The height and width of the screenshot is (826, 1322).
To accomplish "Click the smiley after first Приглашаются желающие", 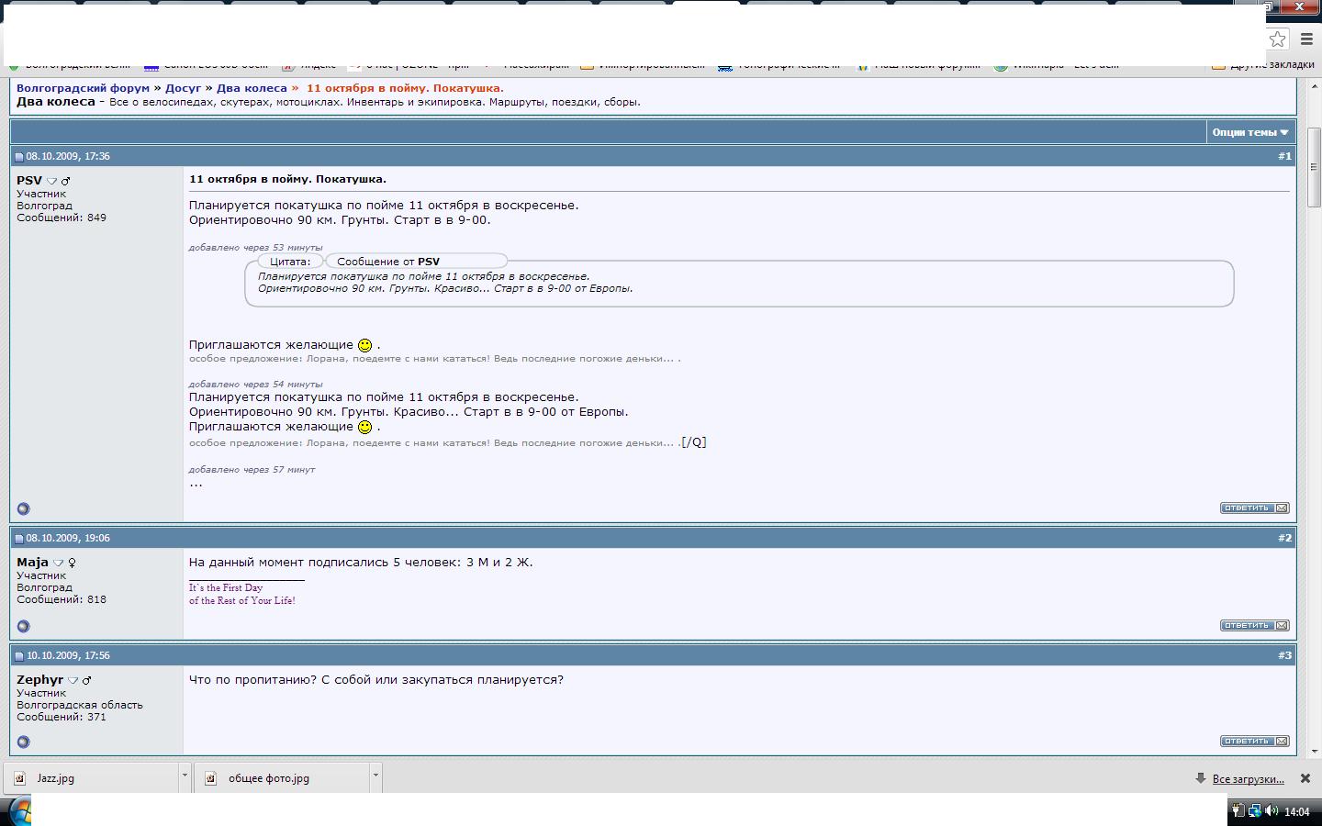I will pos(364,345).
